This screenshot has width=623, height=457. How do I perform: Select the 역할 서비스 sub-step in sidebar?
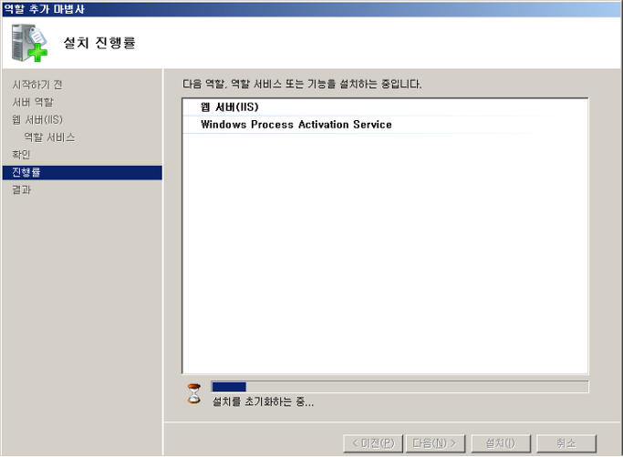pos(49,137)
